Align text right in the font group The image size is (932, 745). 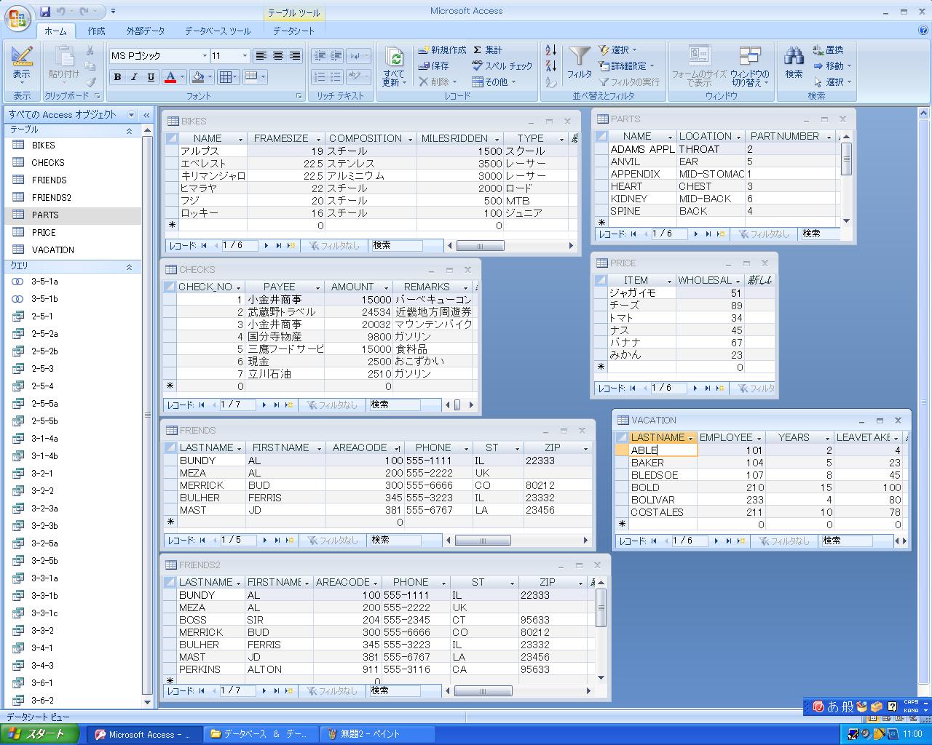(x=295, y=56)
